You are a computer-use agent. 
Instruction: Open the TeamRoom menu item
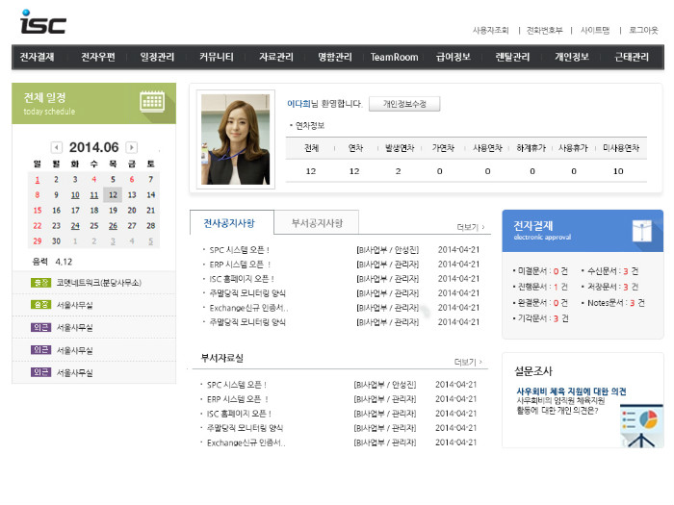point(395,57)
